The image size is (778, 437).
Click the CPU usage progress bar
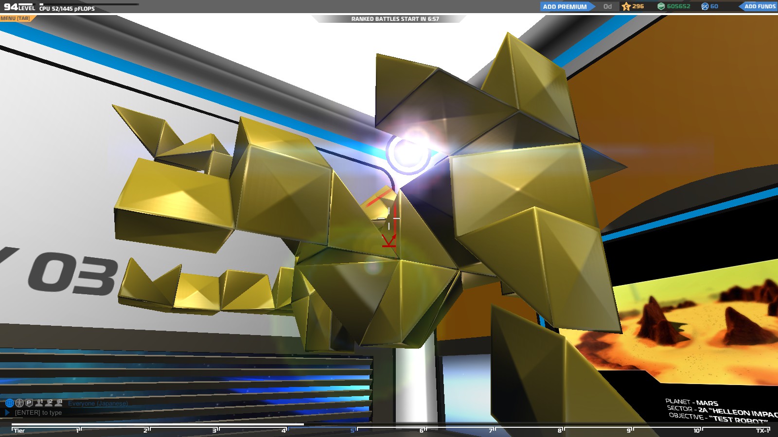tap(88, 4)
